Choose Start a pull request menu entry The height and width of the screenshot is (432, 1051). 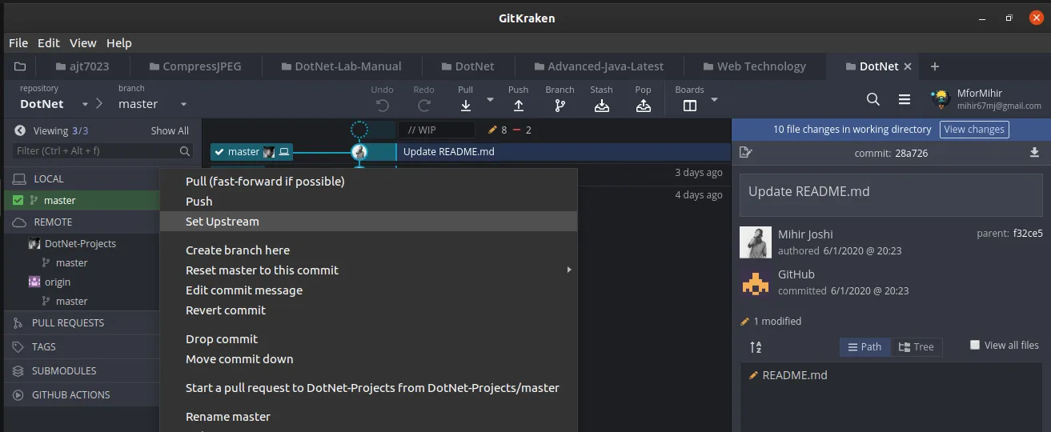368,388
